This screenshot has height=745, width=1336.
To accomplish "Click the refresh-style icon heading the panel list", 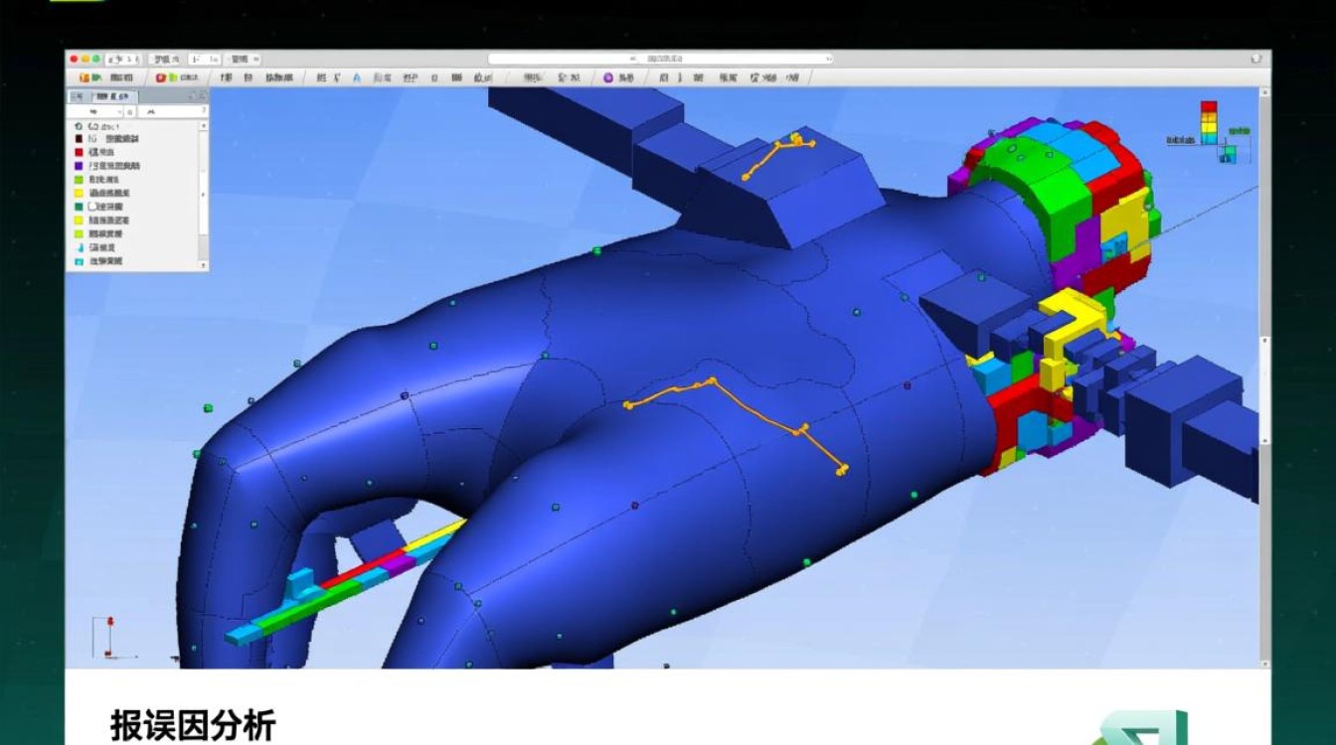I will click(78, 126).
